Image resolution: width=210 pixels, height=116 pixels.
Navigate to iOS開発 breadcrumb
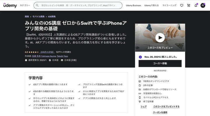pos(52,17)
